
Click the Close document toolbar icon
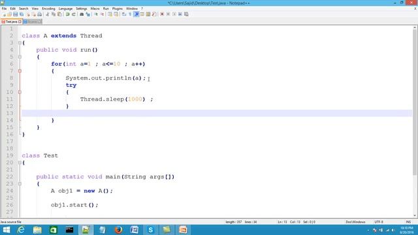28,14
